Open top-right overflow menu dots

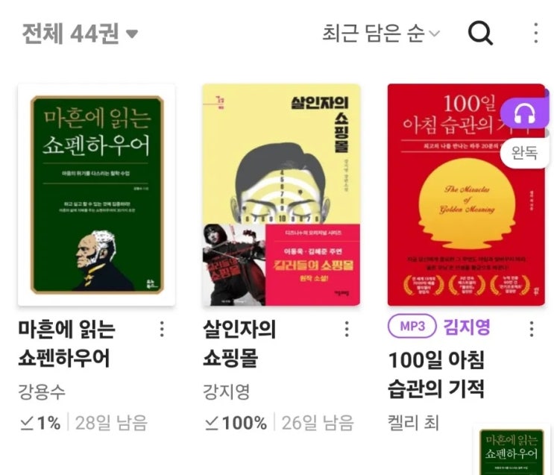point(536,34)
